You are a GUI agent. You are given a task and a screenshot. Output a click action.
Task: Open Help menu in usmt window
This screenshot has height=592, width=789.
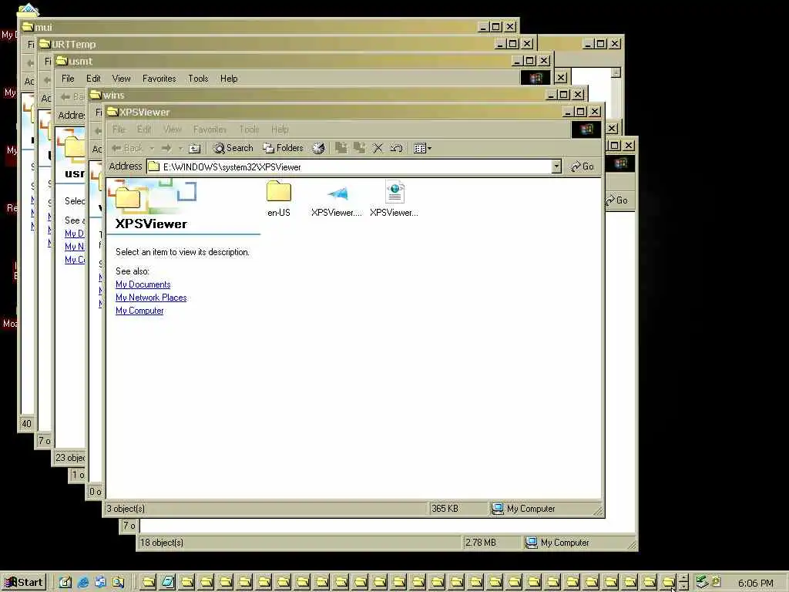[x=229, y=79]
